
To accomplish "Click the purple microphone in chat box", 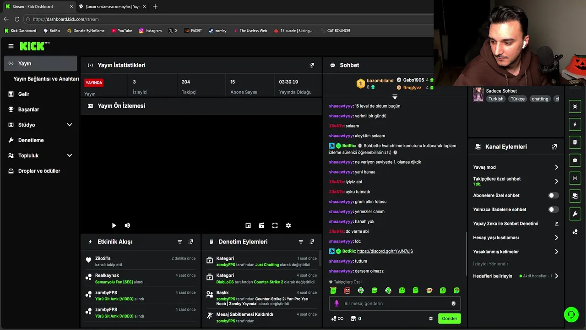I will [x=336, y=303].
